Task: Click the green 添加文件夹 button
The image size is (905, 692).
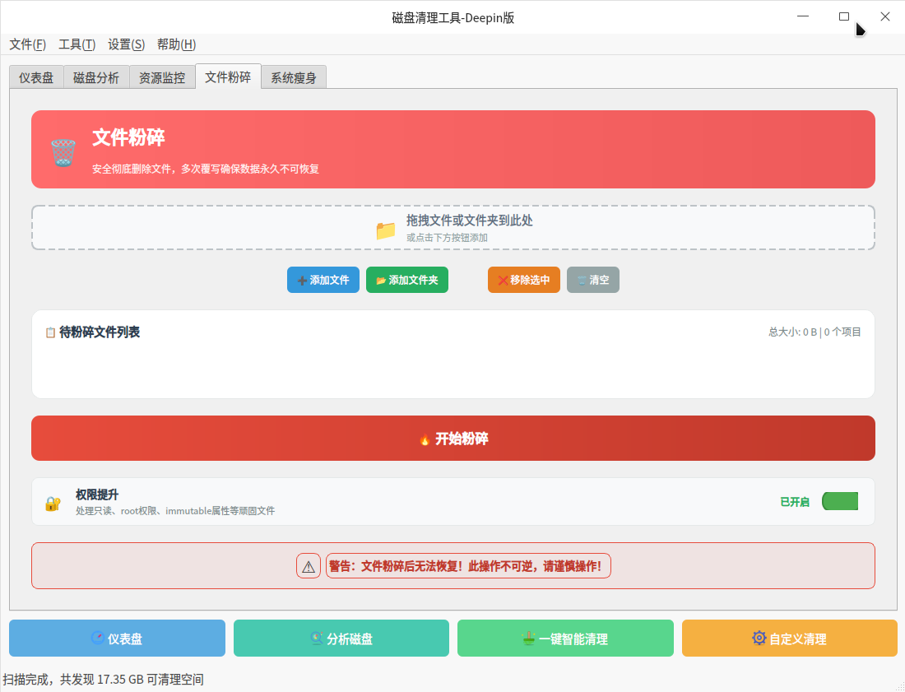Action: 407,280
